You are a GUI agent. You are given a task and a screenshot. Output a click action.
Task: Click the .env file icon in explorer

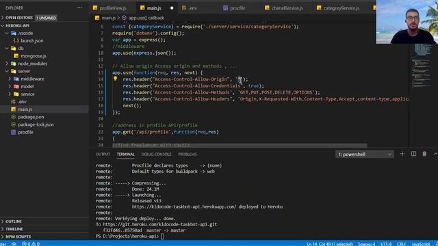coord(13,102)
